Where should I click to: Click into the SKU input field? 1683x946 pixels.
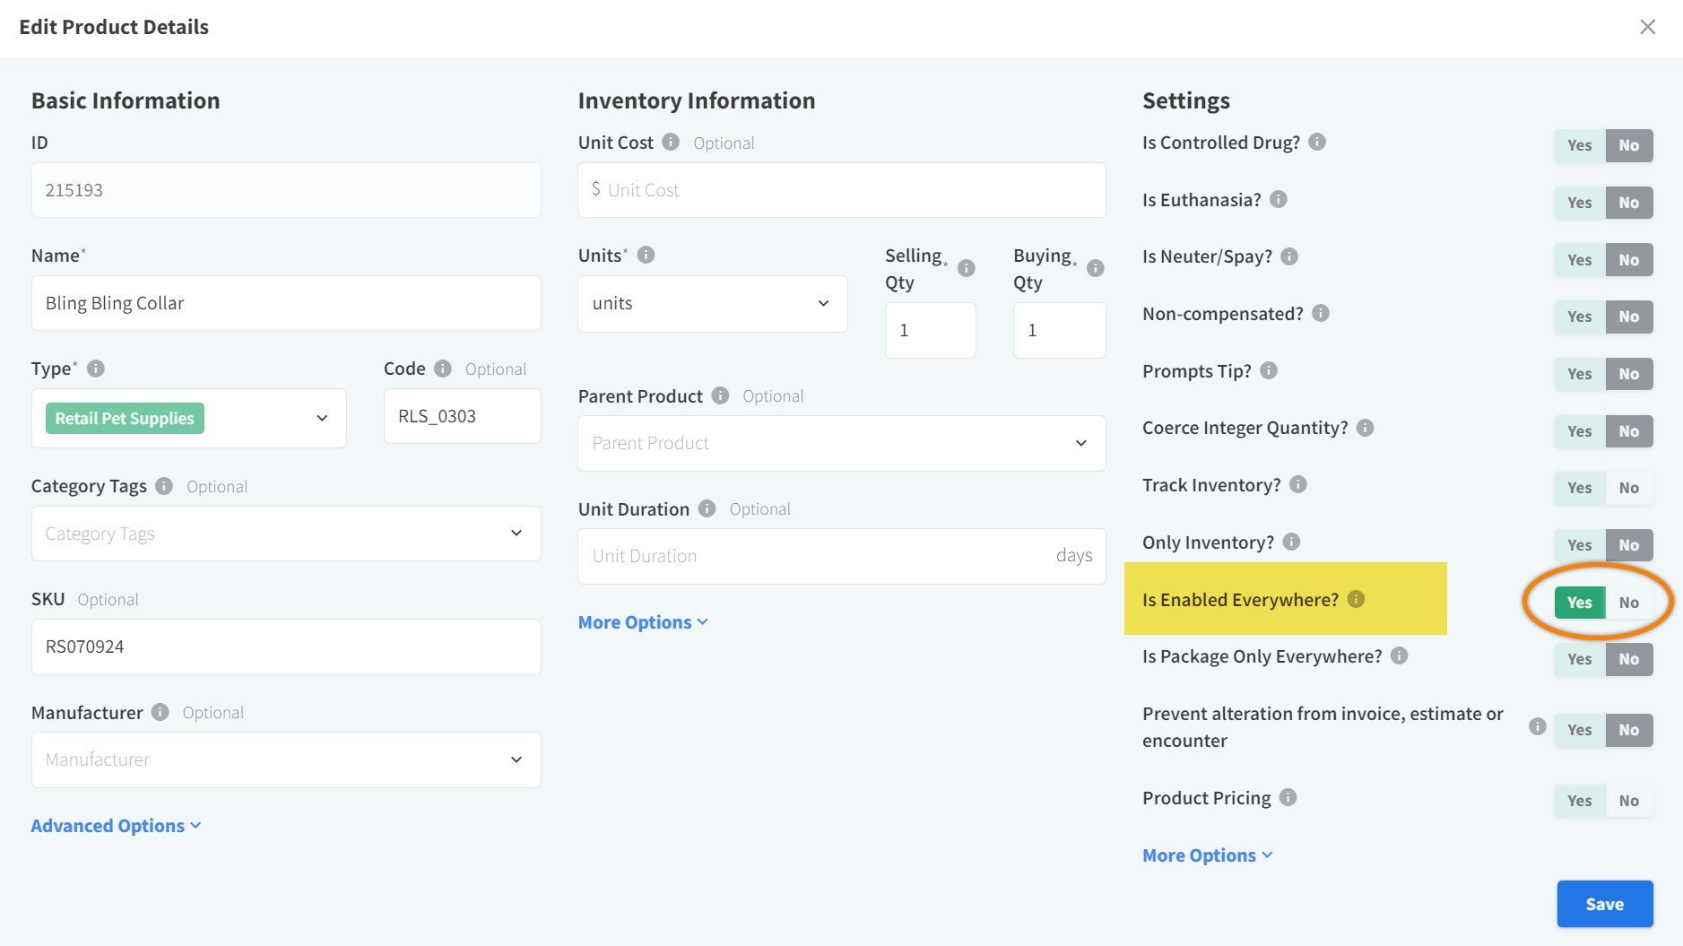pos(286,647)
